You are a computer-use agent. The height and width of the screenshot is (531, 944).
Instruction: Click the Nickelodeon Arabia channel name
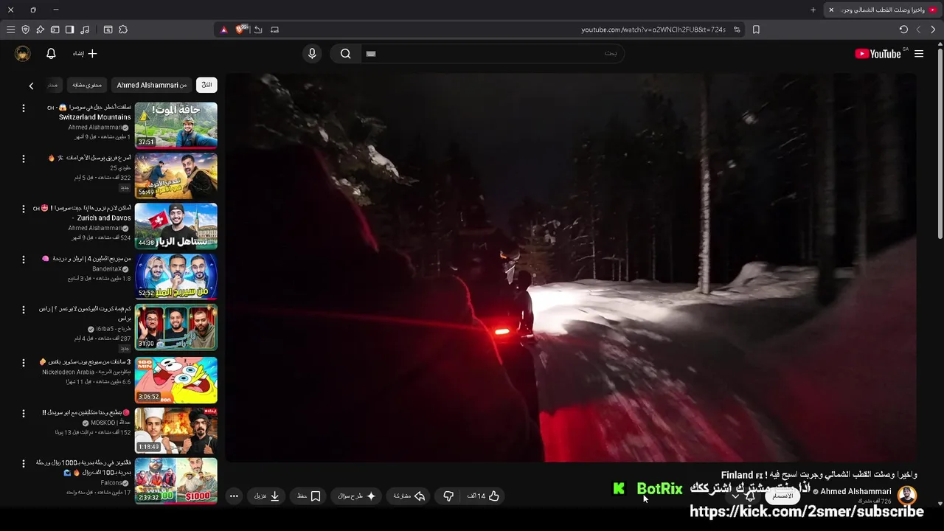86,372
